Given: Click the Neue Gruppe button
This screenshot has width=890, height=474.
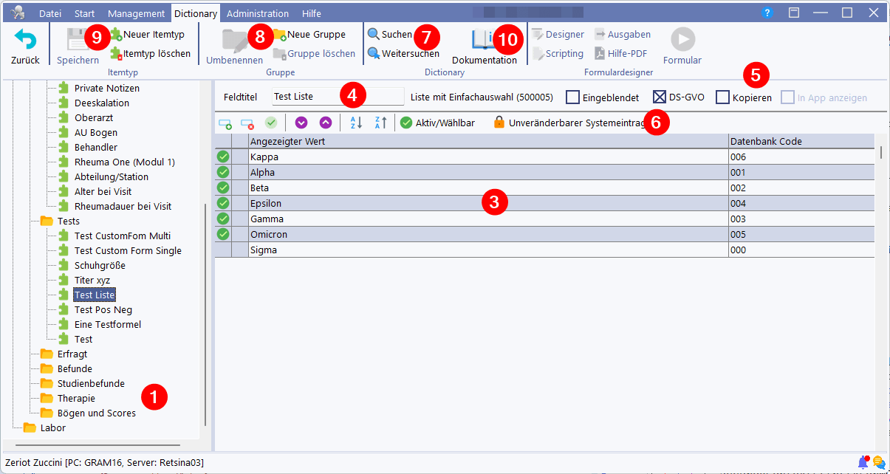Looking at the screenshot, I should coord(309,35).
